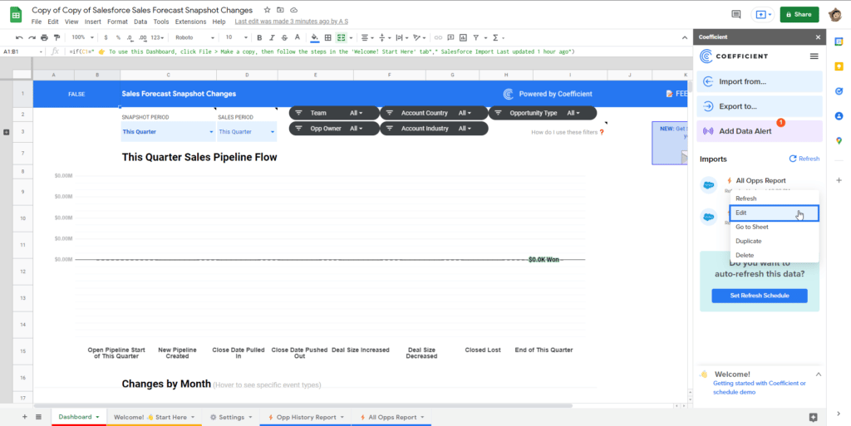Click Refresh link next to Imports
Screen dimensions: 851x426
click(x=804, y=159)
